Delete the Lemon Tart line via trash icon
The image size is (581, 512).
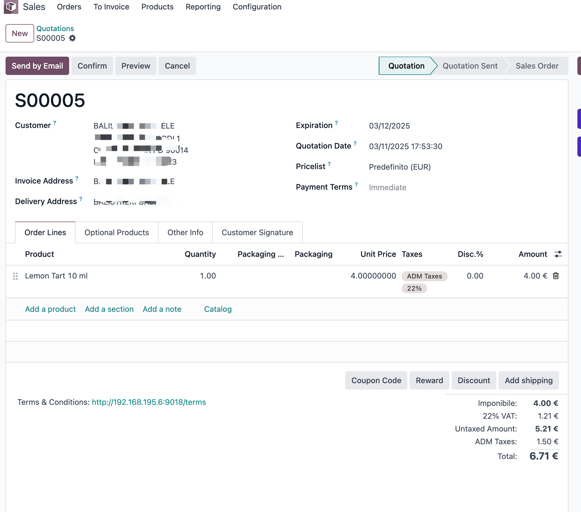[556, 276]
